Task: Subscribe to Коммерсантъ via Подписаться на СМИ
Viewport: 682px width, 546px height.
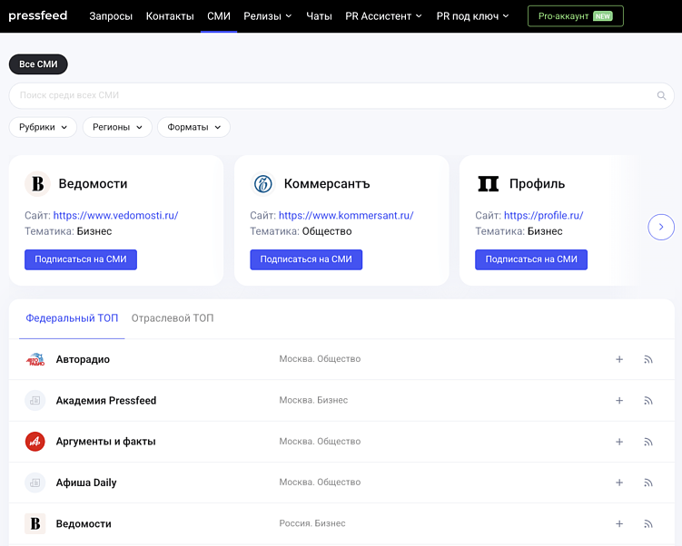Action: click(x=306, y=259)
